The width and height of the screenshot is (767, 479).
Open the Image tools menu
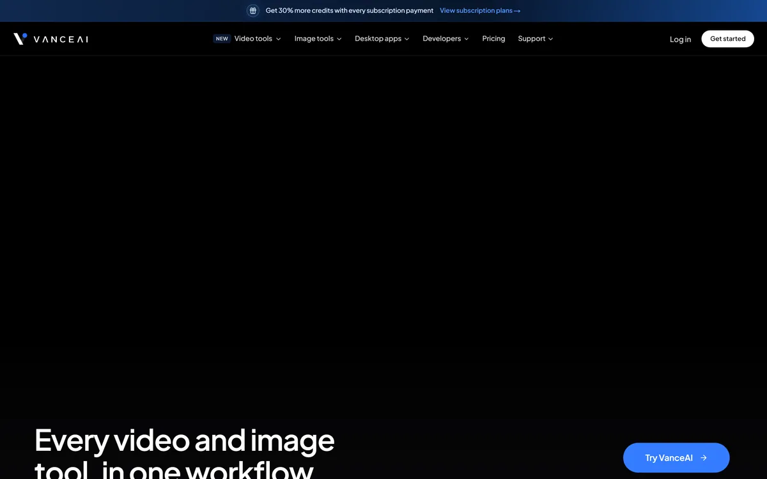pos(314,39)
